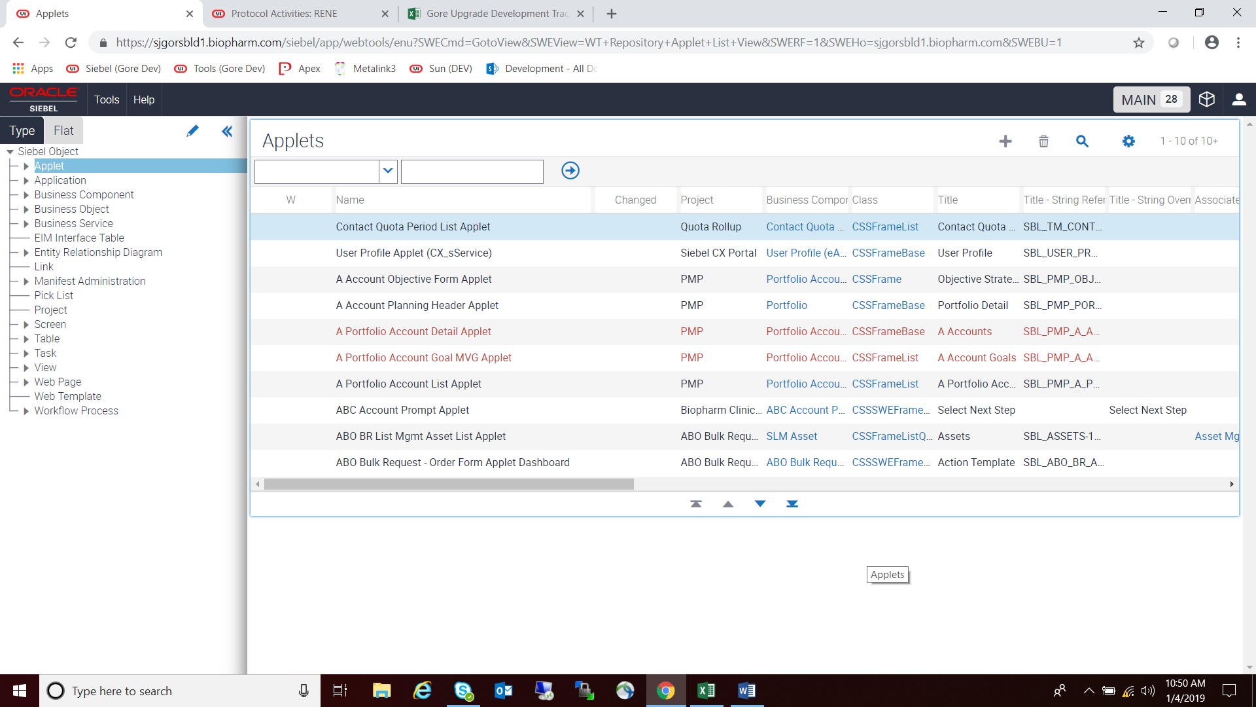Viewport: 1256px width, 707px height.
Task: Execute the query using the circled arrow icon
Action: tap(570, 170)
